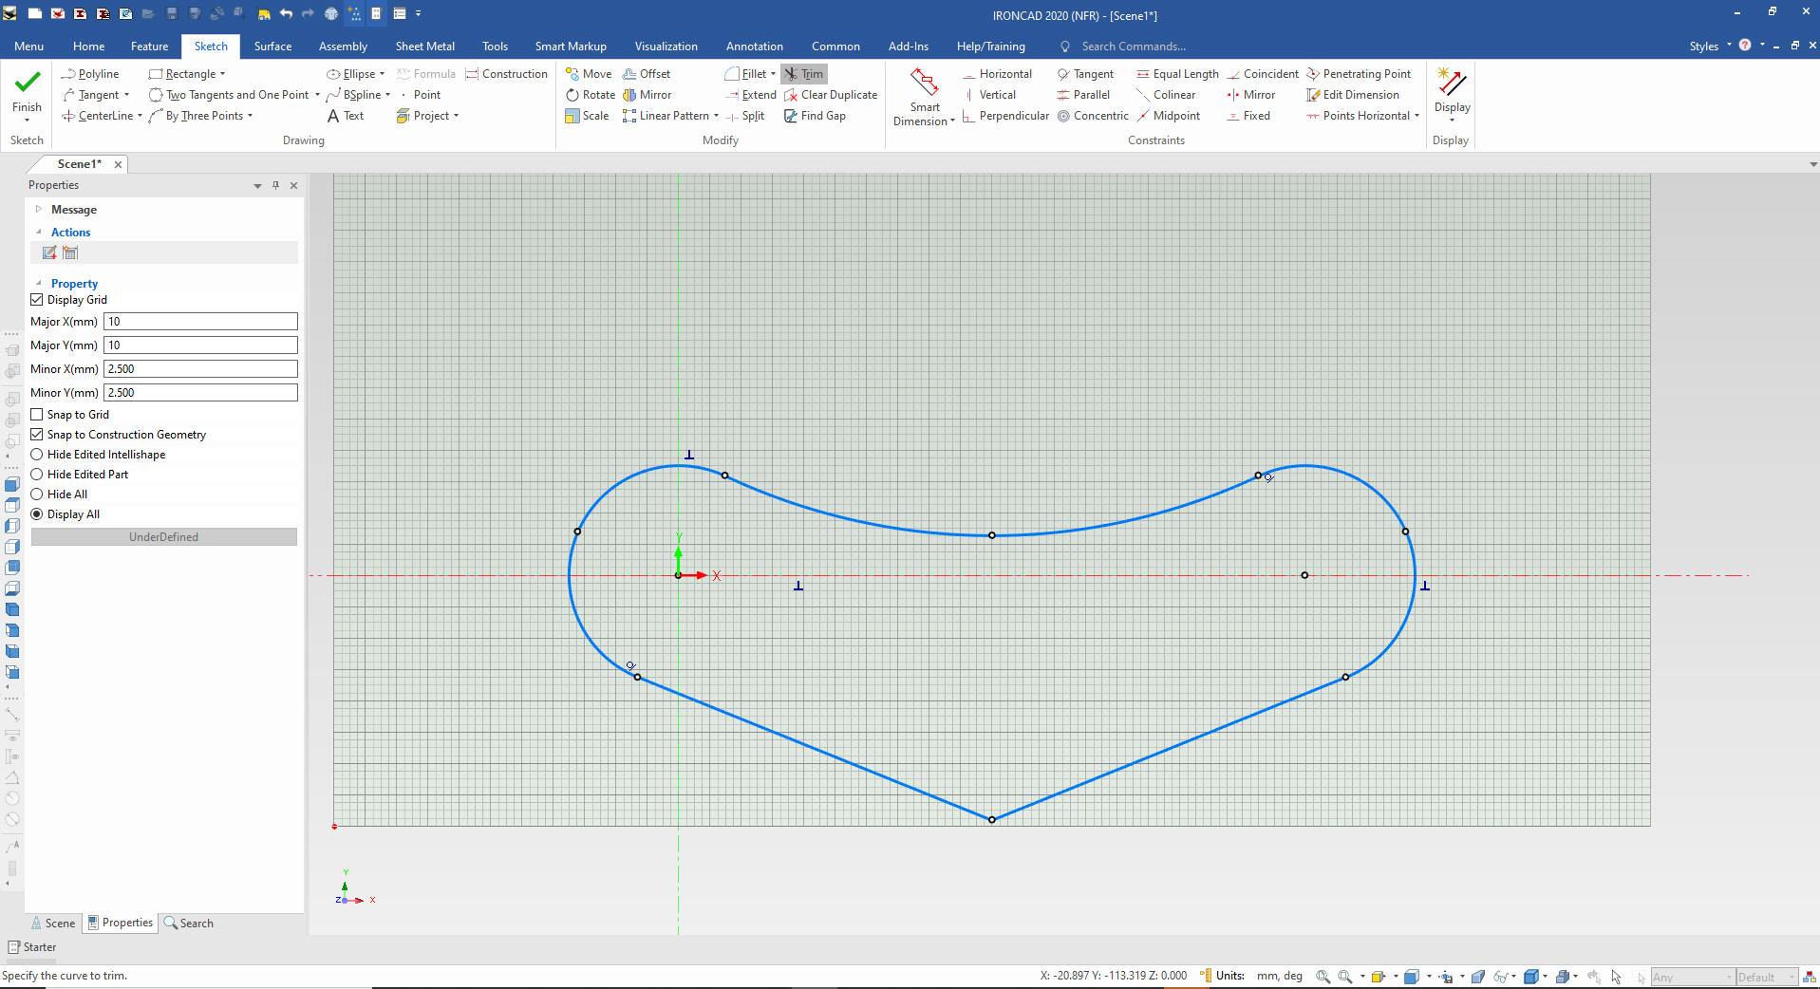Apply the Equal Length constraint
1820x989 pixels.
(x=1177, y=74)
